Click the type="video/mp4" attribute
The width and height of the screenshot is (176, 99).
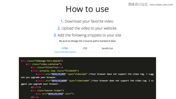point(78,74)
